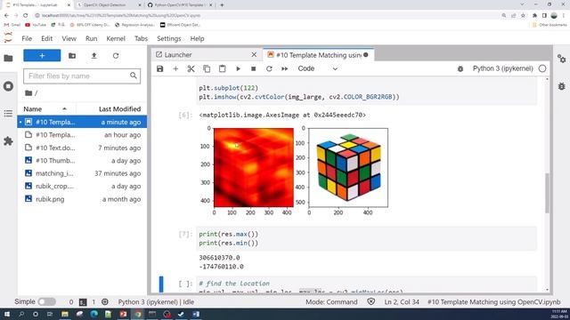This screenshot has width=570, height=320.
Task: Open the View menu
Action: (x=69, y=38)
